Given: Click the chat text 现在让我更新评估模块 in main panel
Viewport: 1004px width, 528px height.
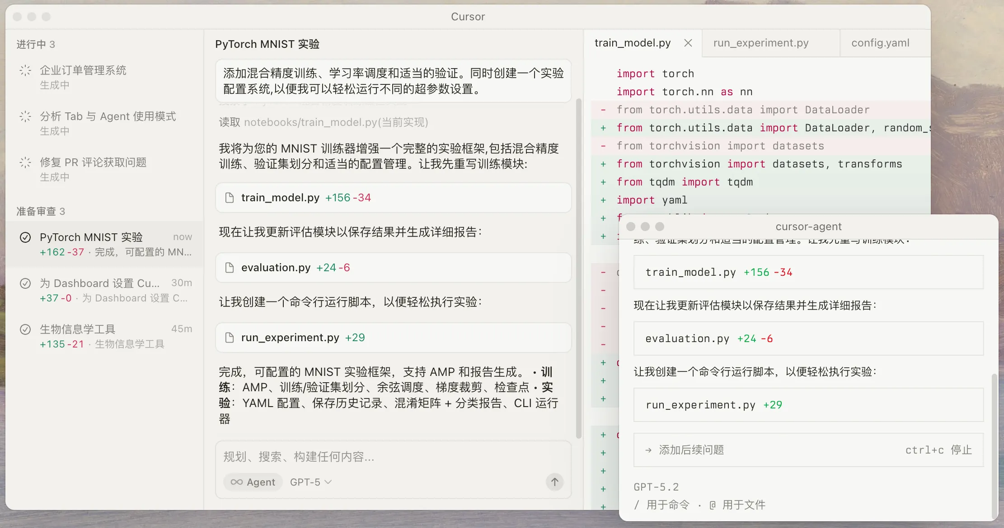Looking at the screenshot, I should 350,232.
